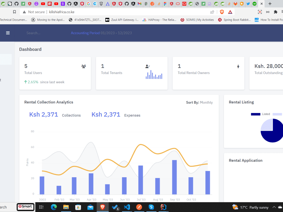Image resolution: width=283 pixels, height=212 pixels.
Task: Click the screen capture extension icon
Action: point(260,12)
